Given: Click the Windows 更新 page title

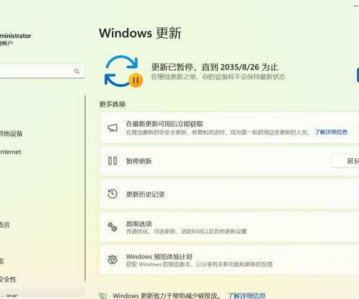Looking at the screenshot, I should (x=140, y=33).
